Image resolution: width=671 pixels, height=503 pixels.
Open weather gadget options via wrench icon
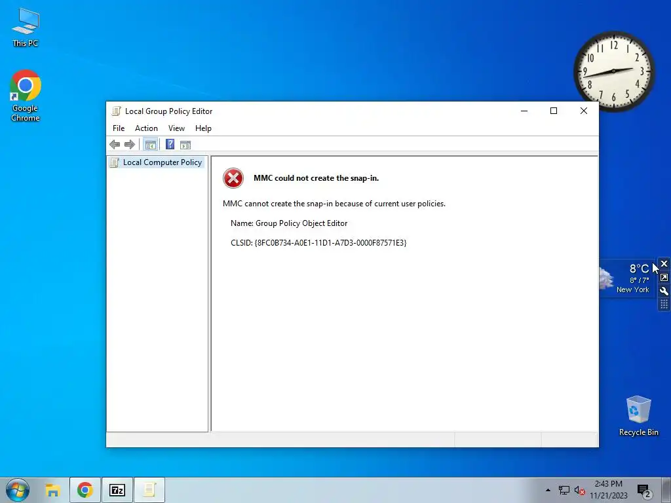664,291
